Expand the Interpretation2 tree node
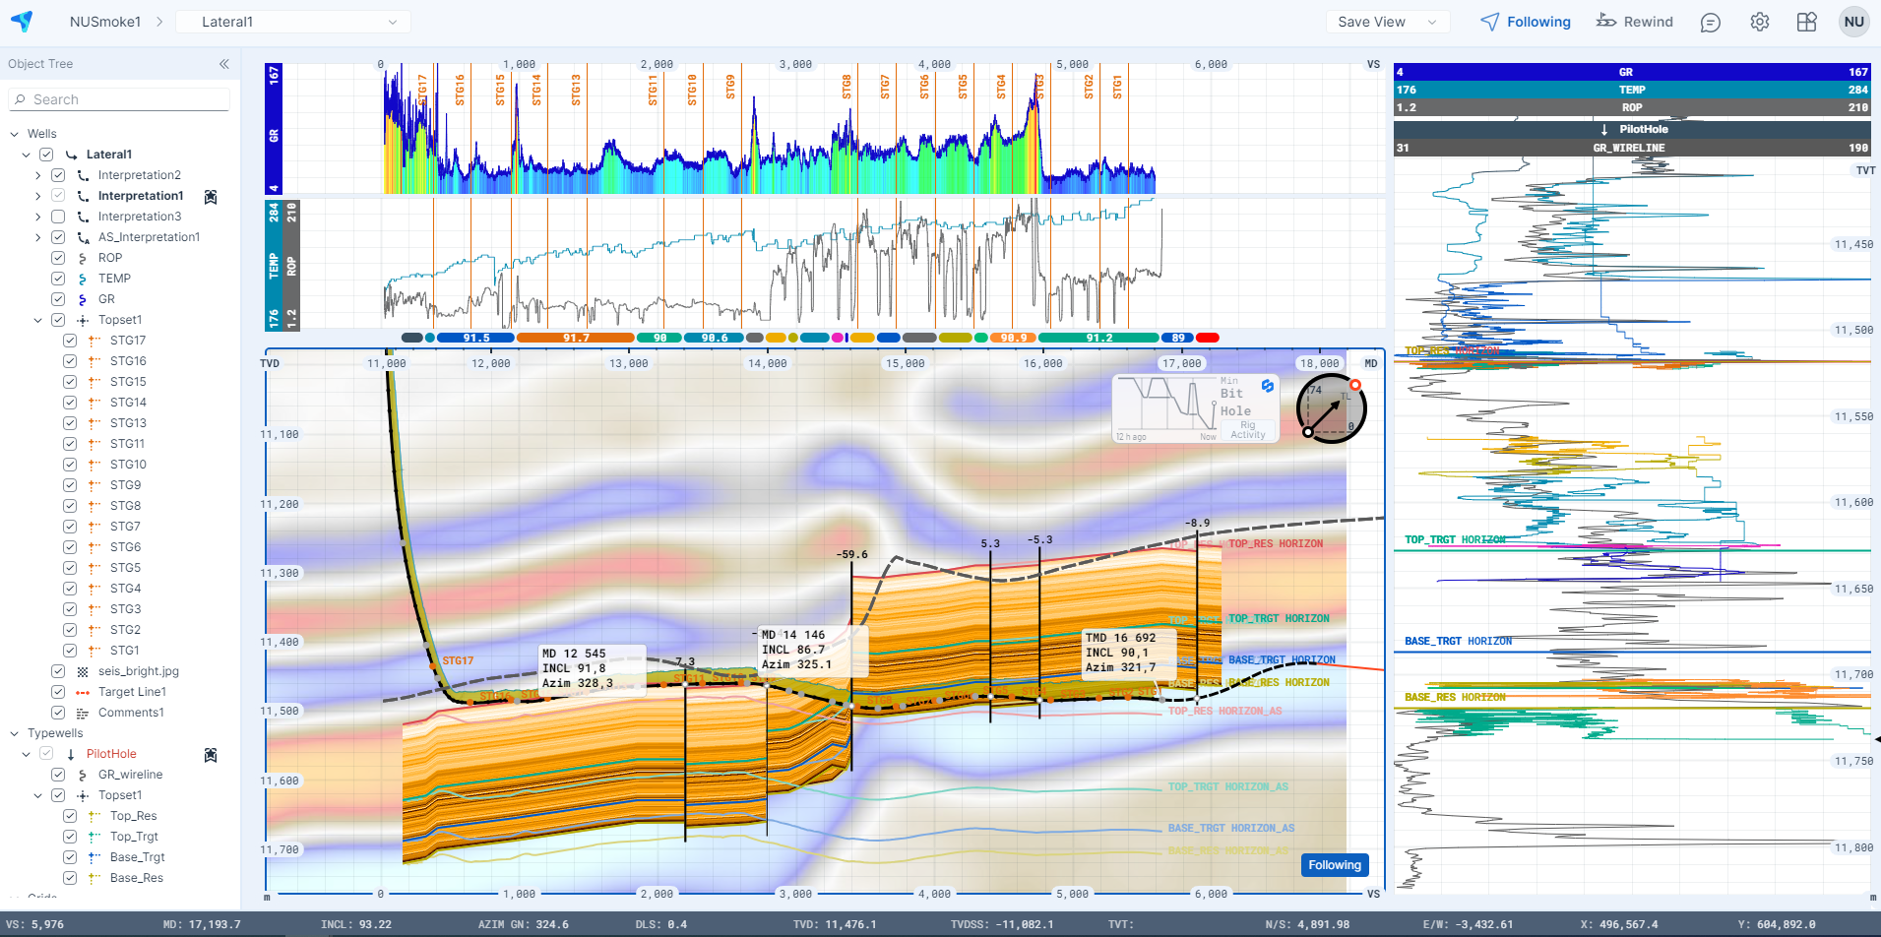Viewport: 1881px width, 937px height. click(x=38, y=175)
